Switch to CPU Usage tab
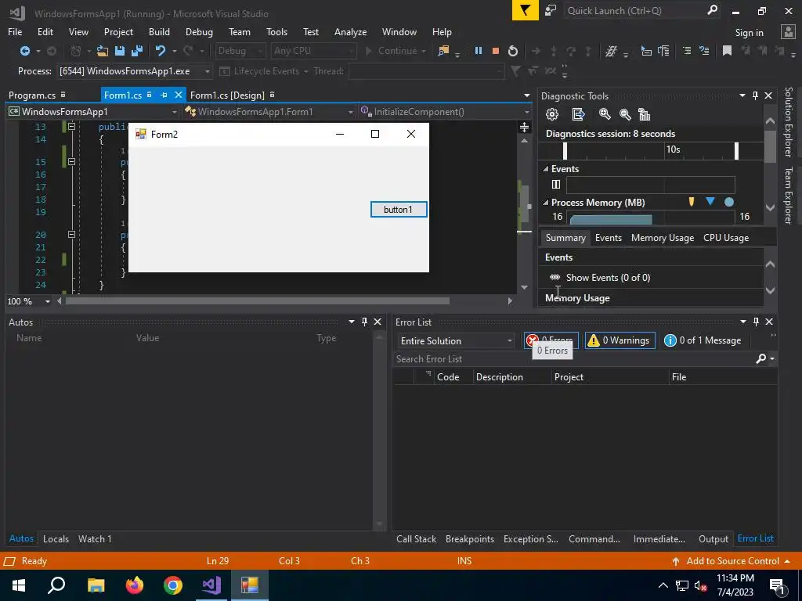Viewport: 802px width, 601px height. pos(726,238)
